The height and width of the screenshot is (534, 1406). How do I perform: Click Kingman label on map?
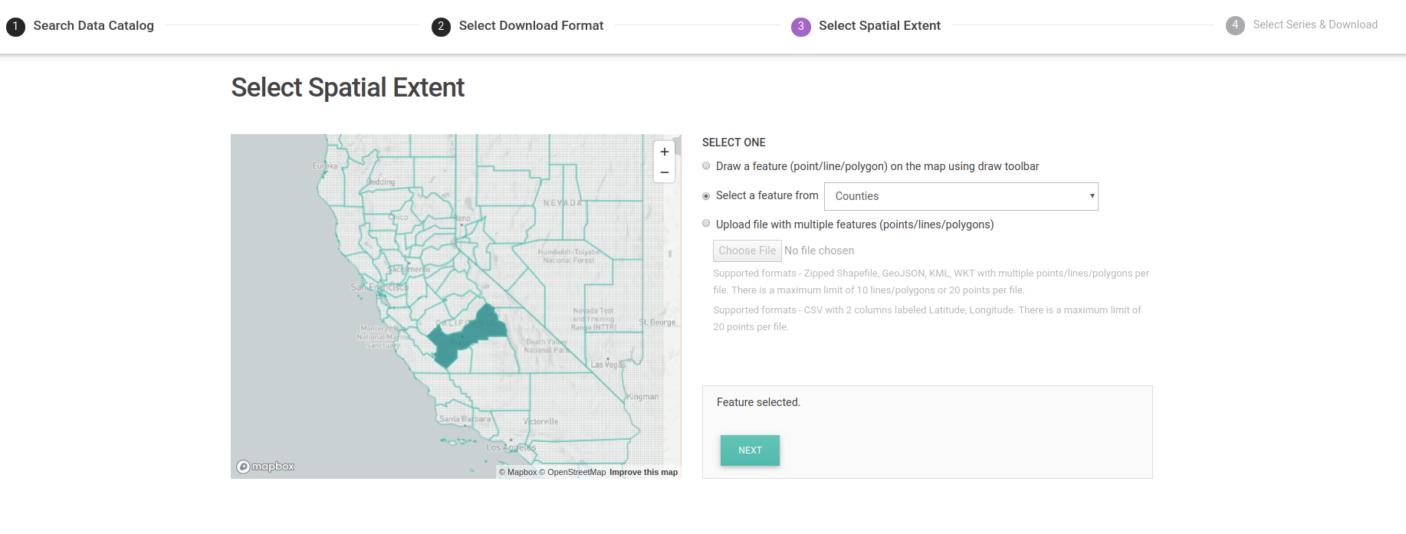pos(642,397)
